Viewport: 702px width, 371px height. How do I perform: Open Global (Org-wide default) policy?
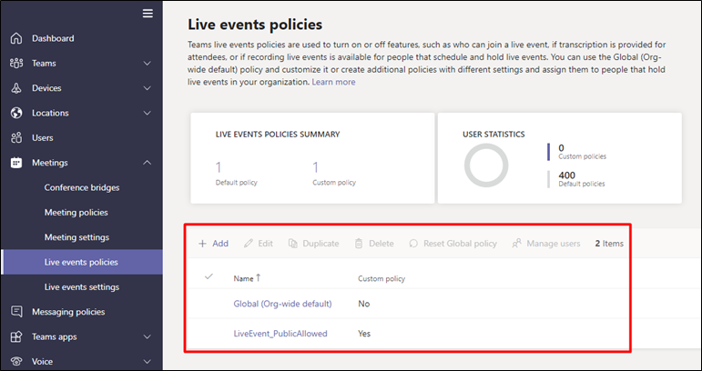pyautogui.click(x=282, y=304)
